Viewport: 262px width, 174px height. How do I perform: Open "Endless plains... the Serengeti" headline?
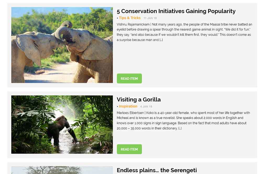[157, 170]
